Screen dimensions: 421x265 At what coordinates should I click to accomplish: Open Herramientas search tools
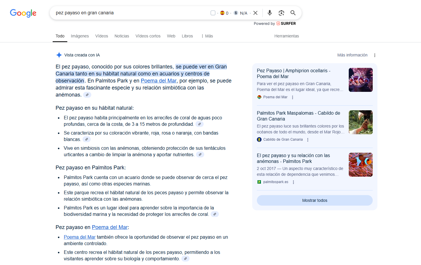pyautogui.click(x=287, y=36)
